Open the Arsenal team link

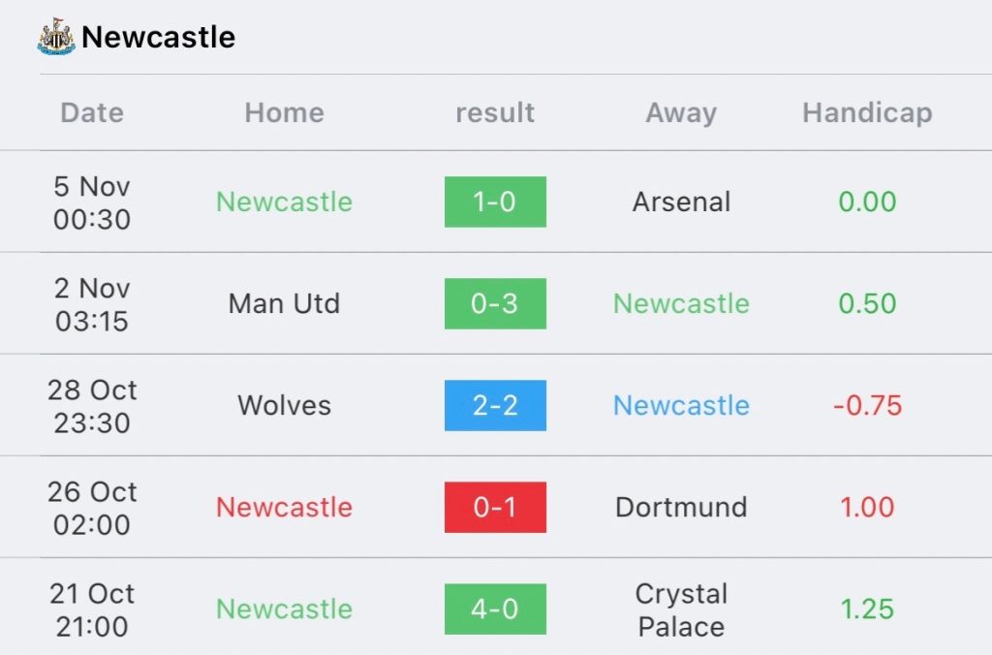coord(681,202)
